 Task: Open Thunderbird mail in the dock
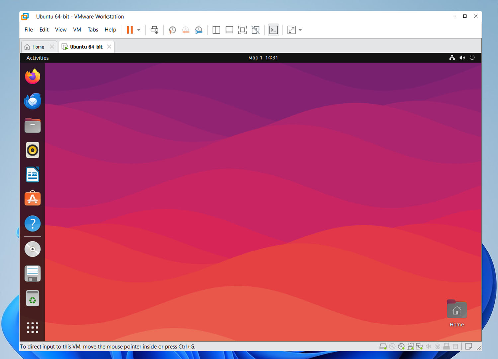point(33,101)
